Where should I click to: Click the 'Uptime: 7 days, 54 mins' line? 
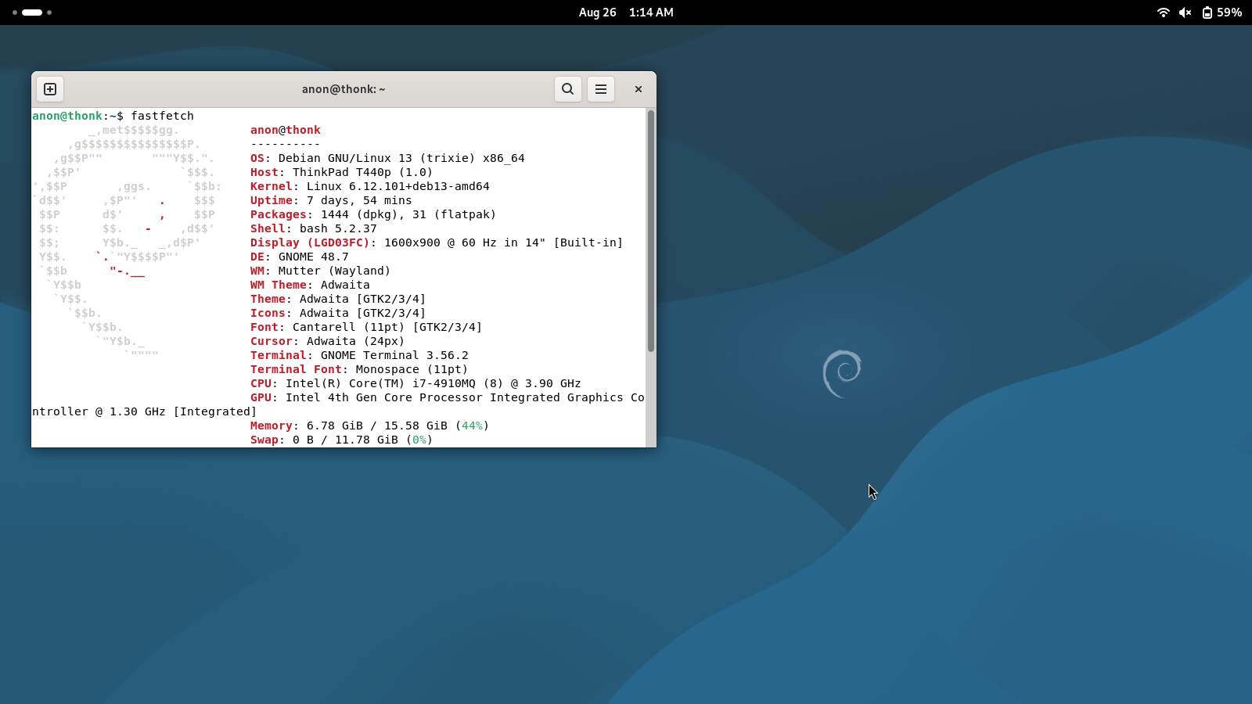click(x=331, y=200)
